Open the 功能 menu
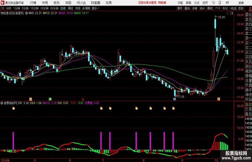This screenshot has height=162, width=252. pos(180,3)
